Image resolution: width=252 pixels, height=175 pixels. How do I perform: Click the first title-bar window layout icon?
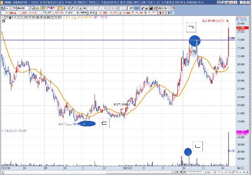218,3
